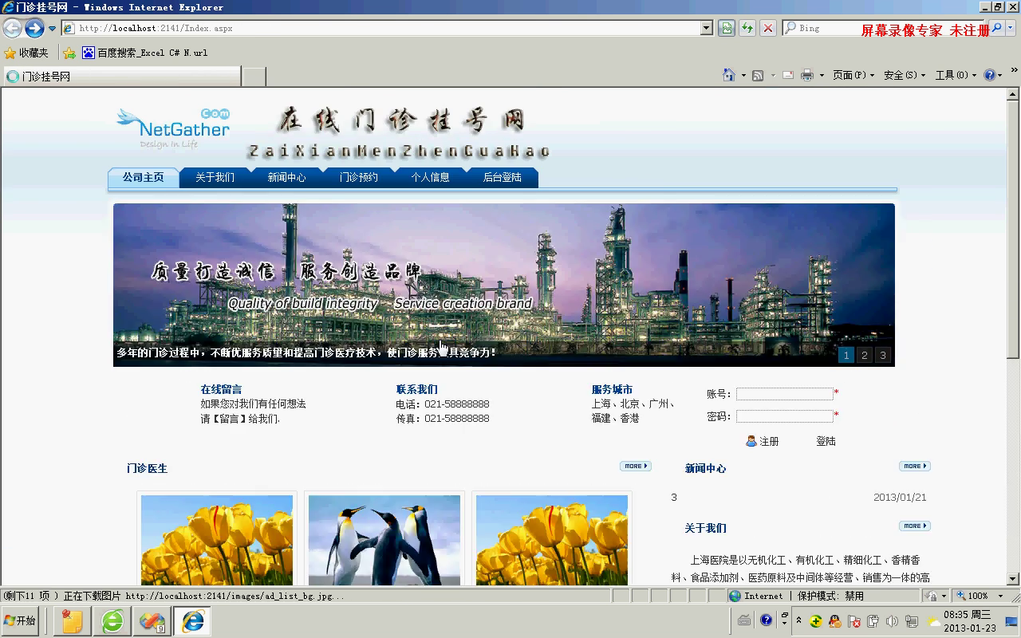Open the 新闻中心 navigation tab
The image size is (1021, 638).
click(x=286, y=177)
